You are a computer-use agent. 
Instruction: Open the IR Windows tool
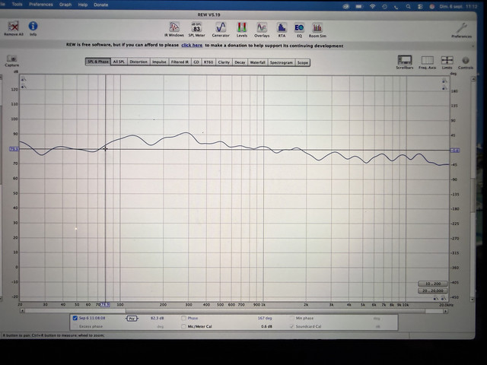pos(174,27)
